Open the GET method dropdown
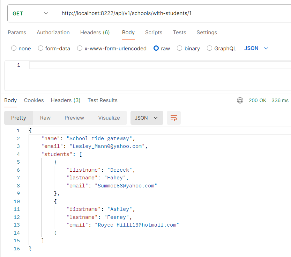This screenshot has width=291, height=257. tap(30, 13)
